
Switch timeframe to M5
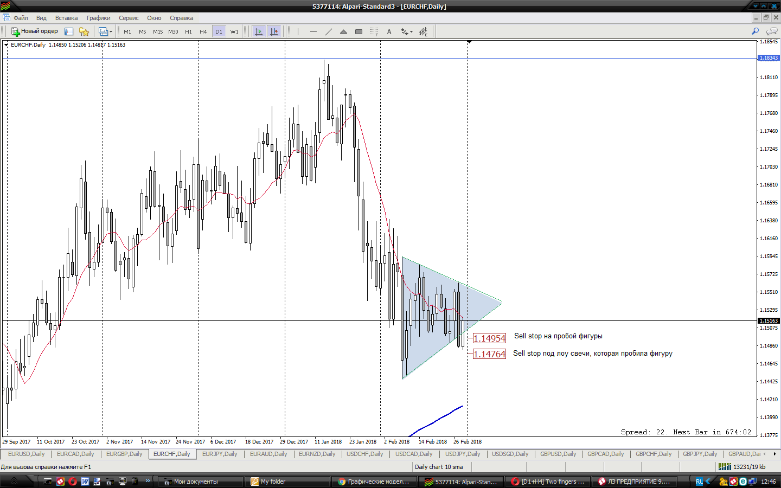click(x=143, y=31)
